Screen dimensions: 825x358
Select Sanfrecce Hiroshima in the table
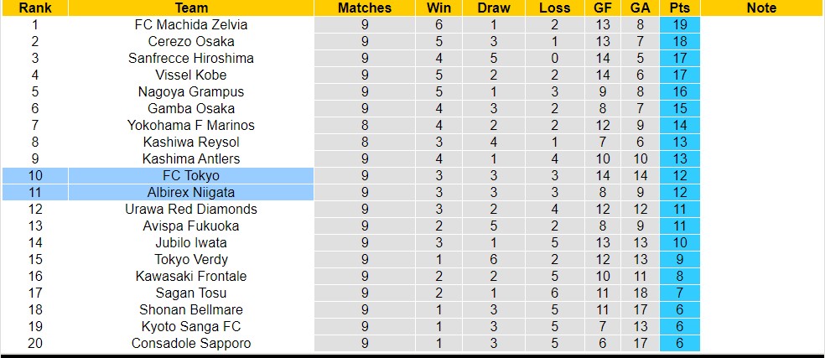coord(191,59)
